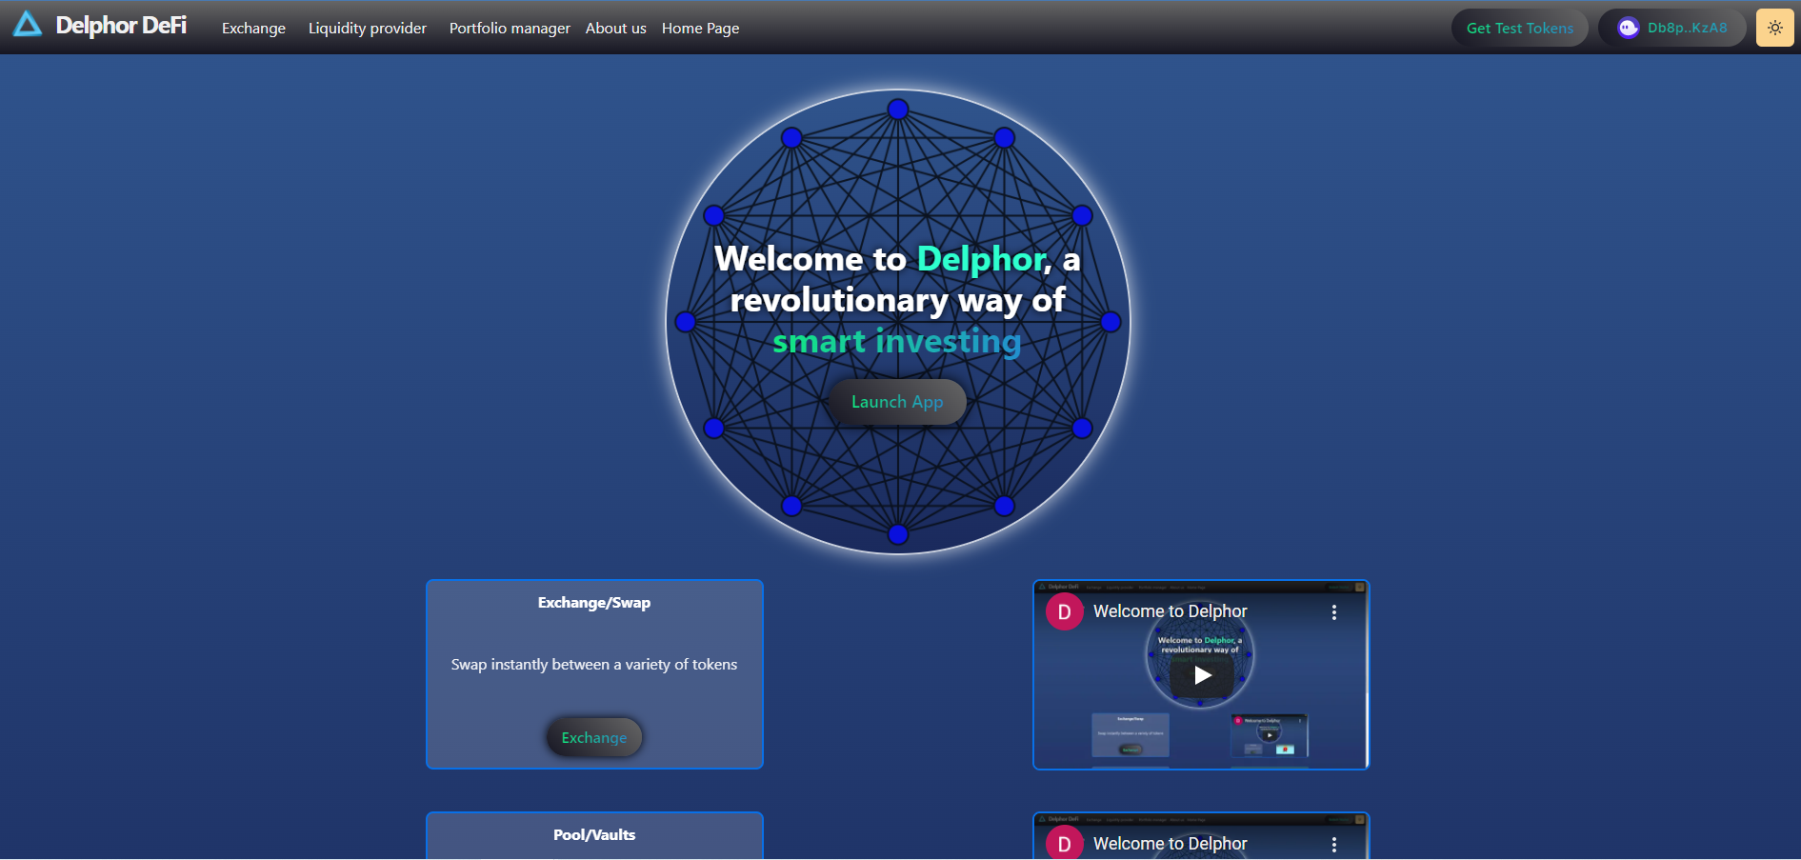
Task: Click the first video's title Welcome to Delphor
Action: [x=1171, y=611]
